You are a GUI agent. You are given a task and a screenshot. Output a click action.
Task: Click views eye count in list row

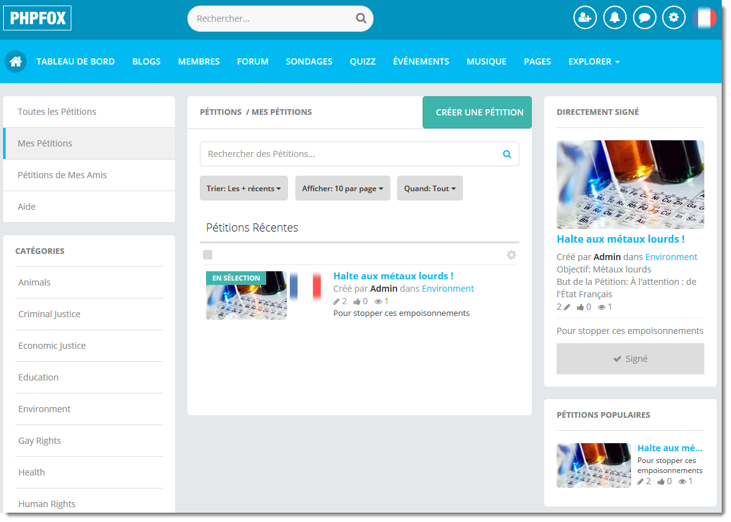pos(382,302)
